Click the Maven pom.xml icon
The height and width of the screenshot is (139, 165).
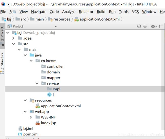20,134
